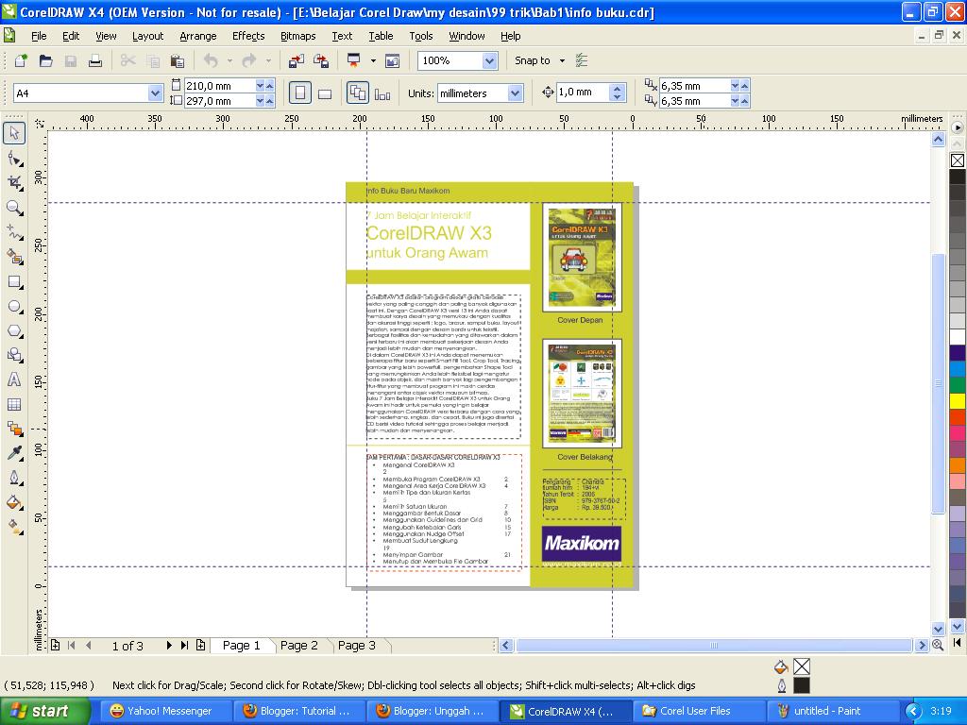Open the File menu

click(x=39, y=36)
